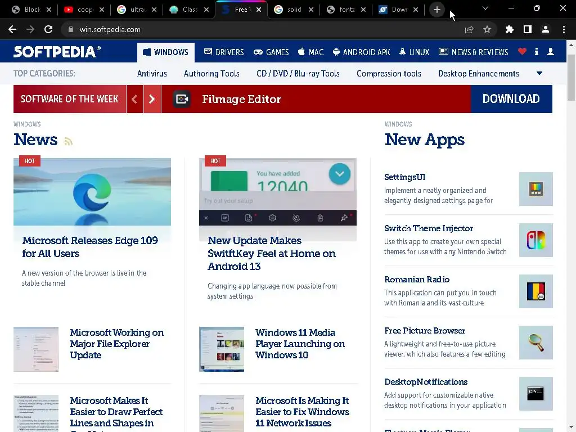
Task: Reload the Softpedia page
Action: (48, 29)
